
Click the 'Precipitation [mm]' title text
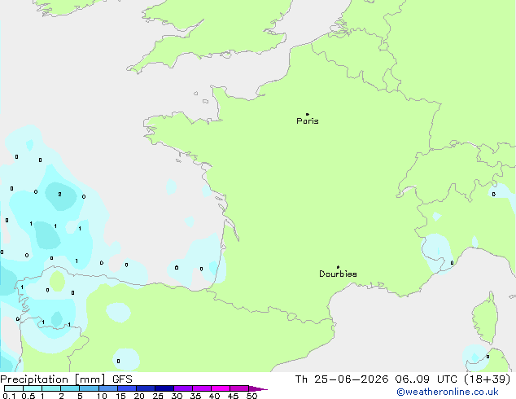pyautogui.click(x=53, y=379)
